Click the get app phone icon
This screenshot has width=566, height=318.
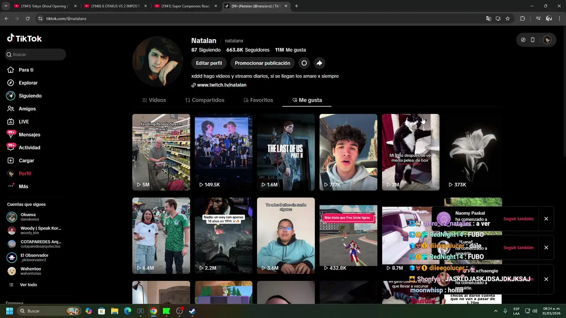pyautogui.click(x=532, y=40)
